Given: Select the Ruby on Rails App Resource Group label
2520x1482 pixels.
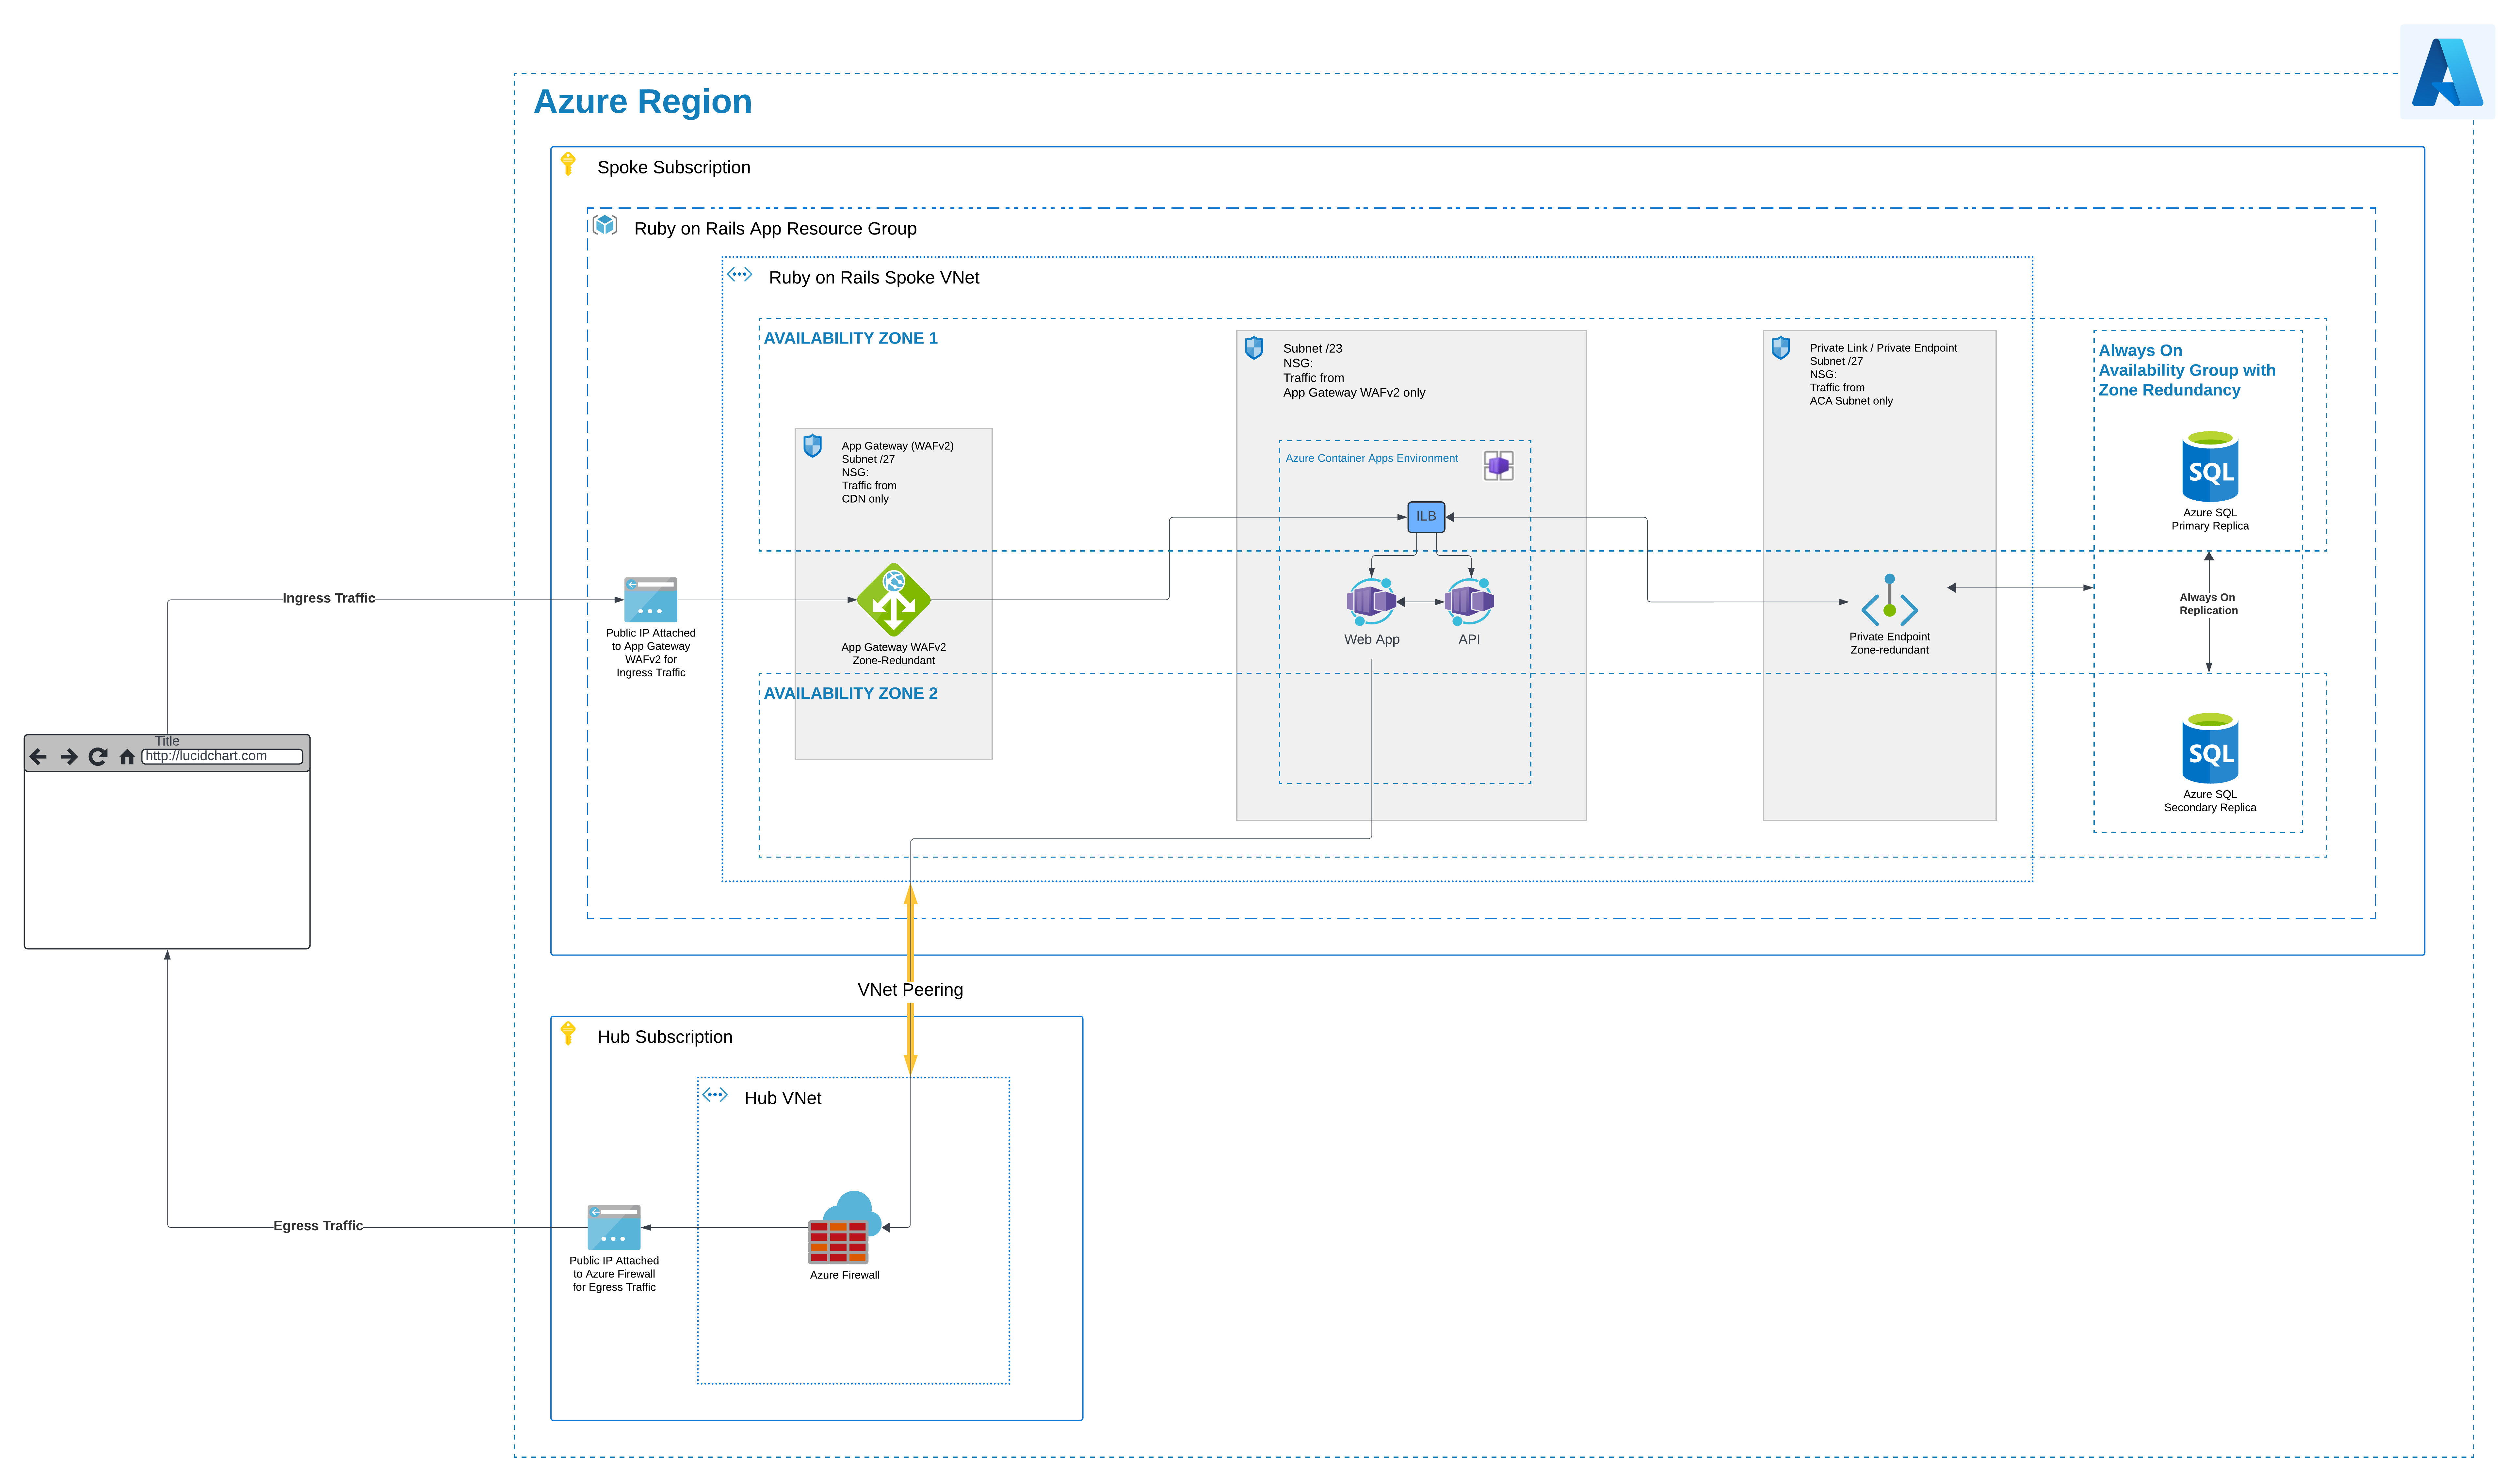Looking at the screenshot, I should 775,229.
